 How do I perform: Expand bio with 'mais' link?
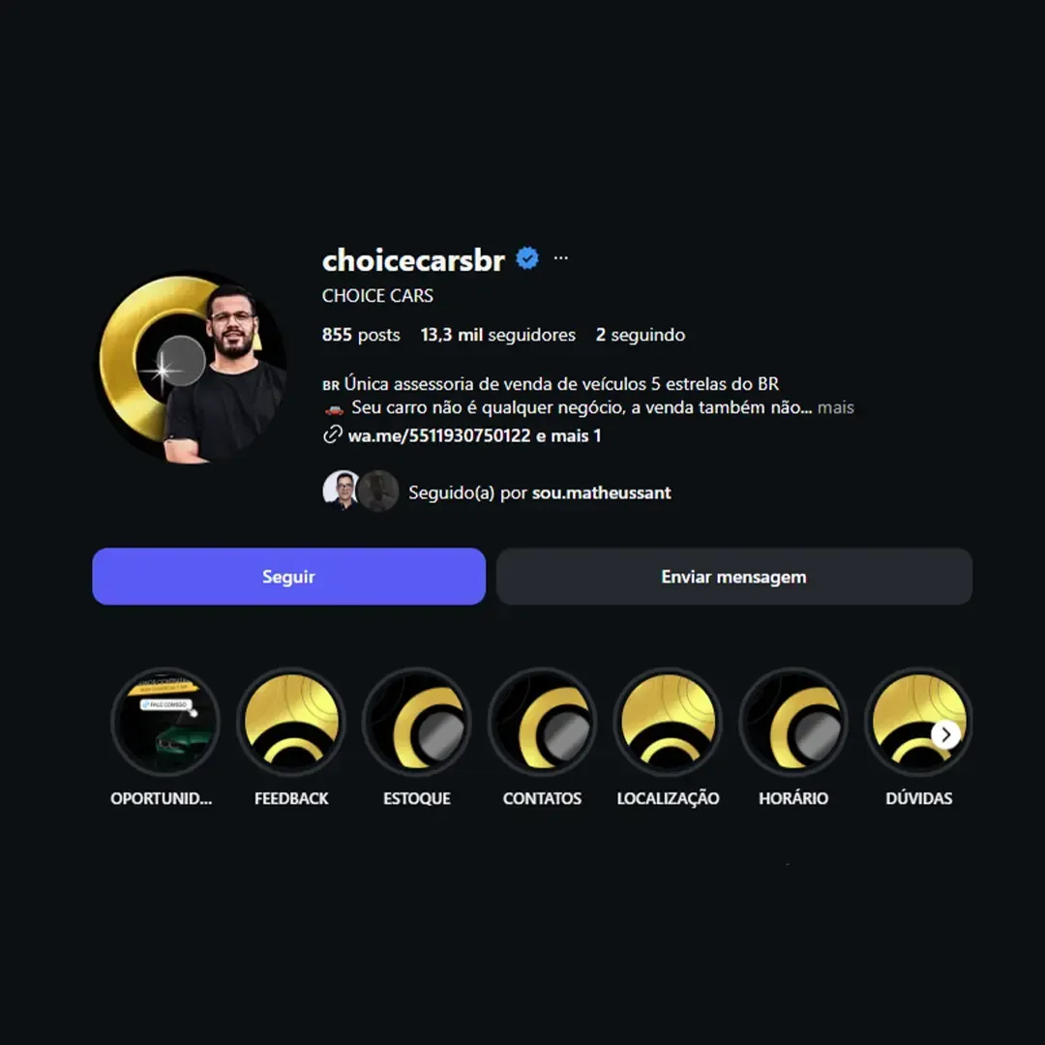pyautogui.click(x=836, y=407)
